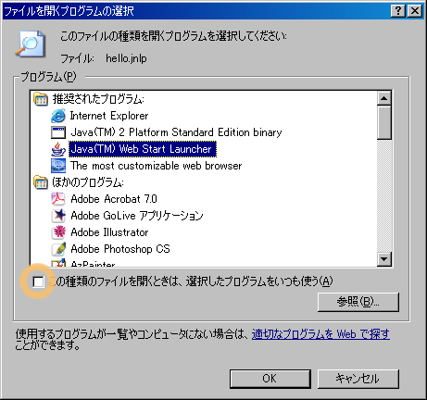Click the 参照(B)... browse button
The height and width of the screenshot is (400, 427).
(x=358, y=302)
